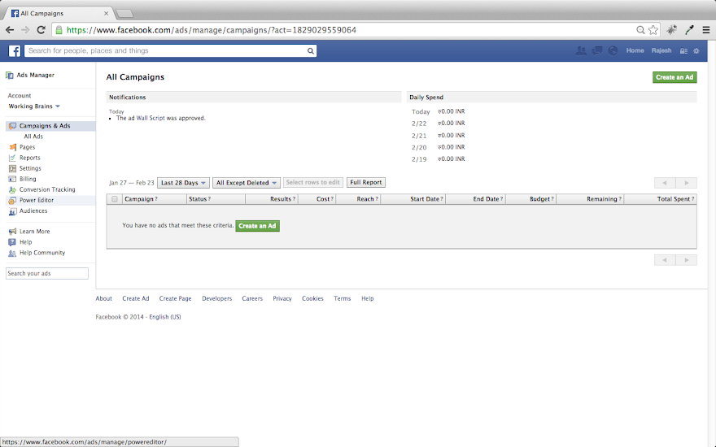Open the All Except Deleted filter dropdown
This screenshot has width=716, height=447.
(x=246, y=183)
